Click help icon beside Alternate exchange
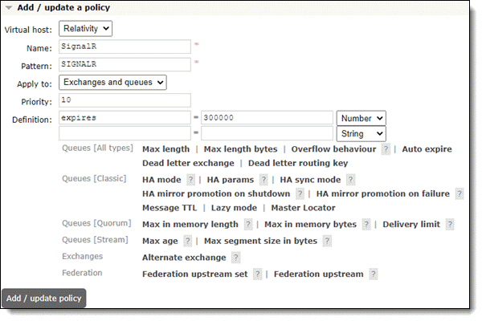This screenshot has height=321, width=482. point(235,258)
